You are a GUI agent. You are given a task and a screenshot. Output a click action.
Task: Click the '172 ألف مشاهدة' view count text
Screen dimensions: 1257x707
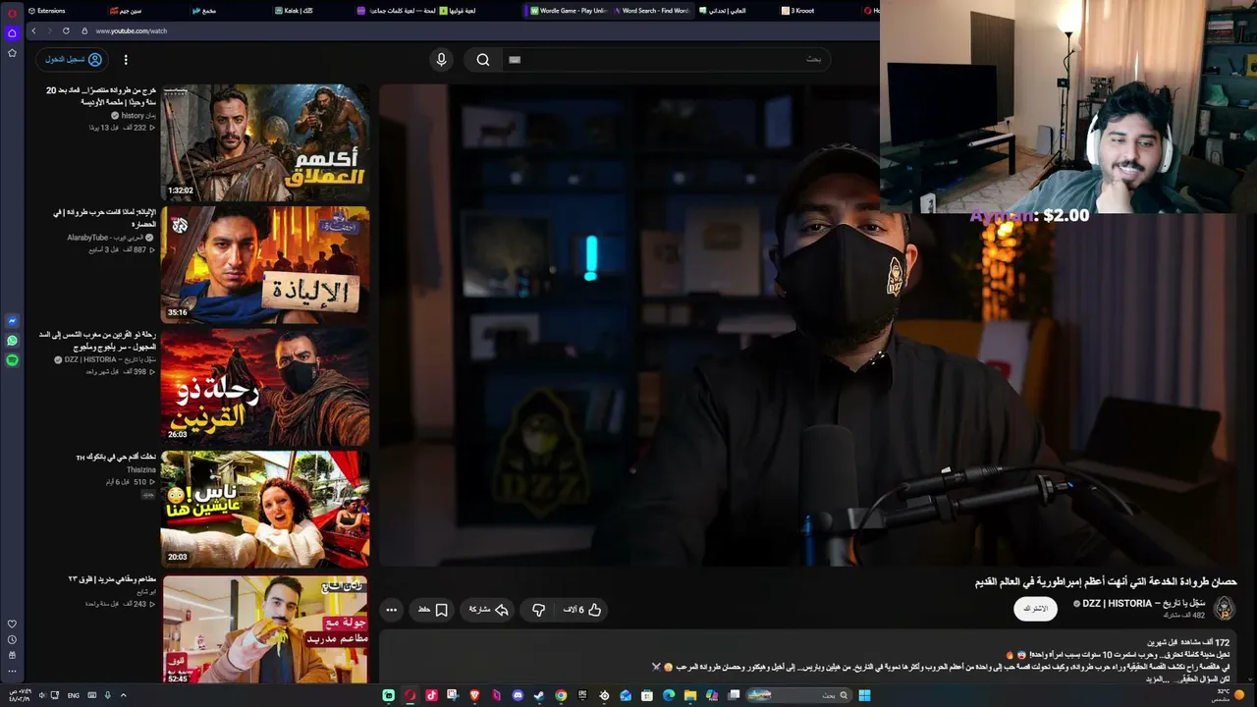tap(1204, 642)
